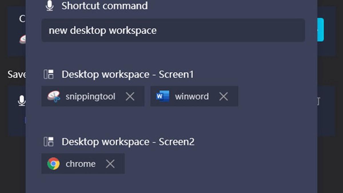Click the "winword" name text

(192, 97)
